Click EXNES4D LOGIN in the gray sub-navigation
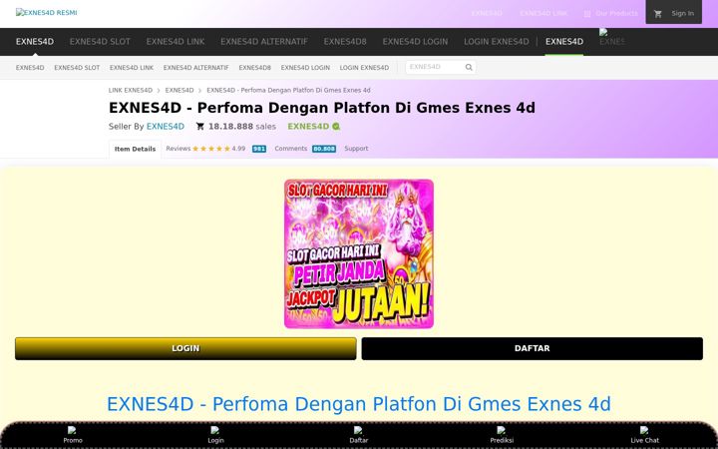The width and height of the screenshot is (718, 449). (305, 68)
